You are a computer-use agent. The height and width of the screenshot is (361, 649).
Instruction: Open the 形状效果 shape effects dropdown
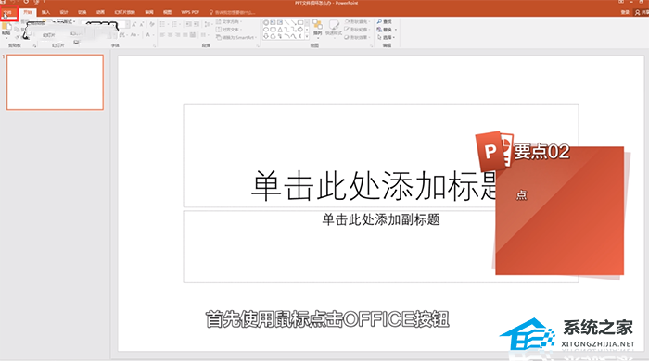(x=357, y=37)
